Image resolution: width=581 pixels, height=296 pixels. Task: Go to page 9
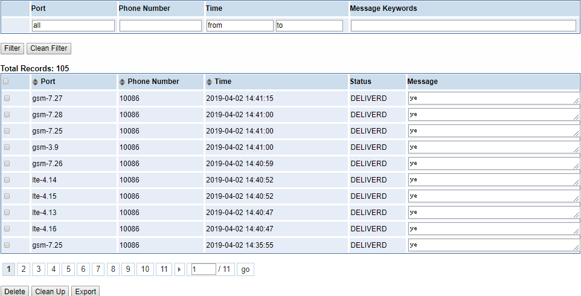coord(128,269)
